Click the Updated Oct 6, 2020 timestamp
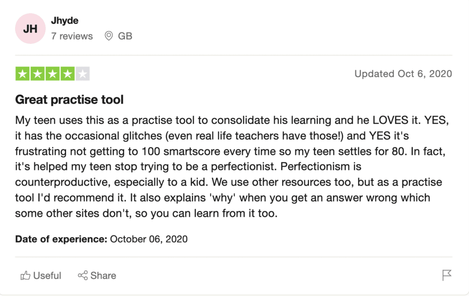Screen dimensions: 469x297 click(403, 74)
